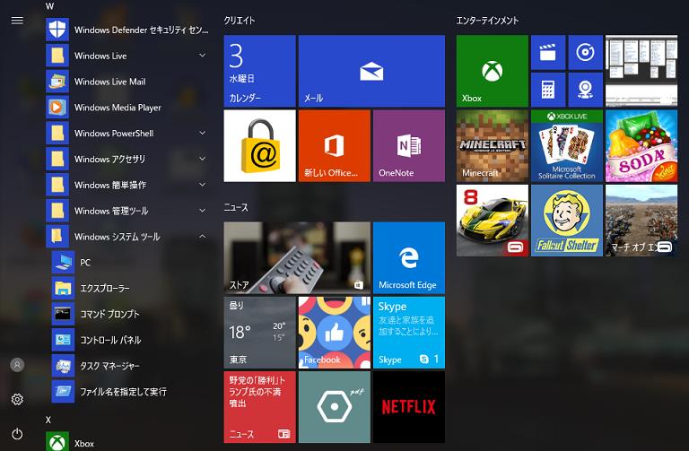Open the NETFLIX tile

[409, 407]
